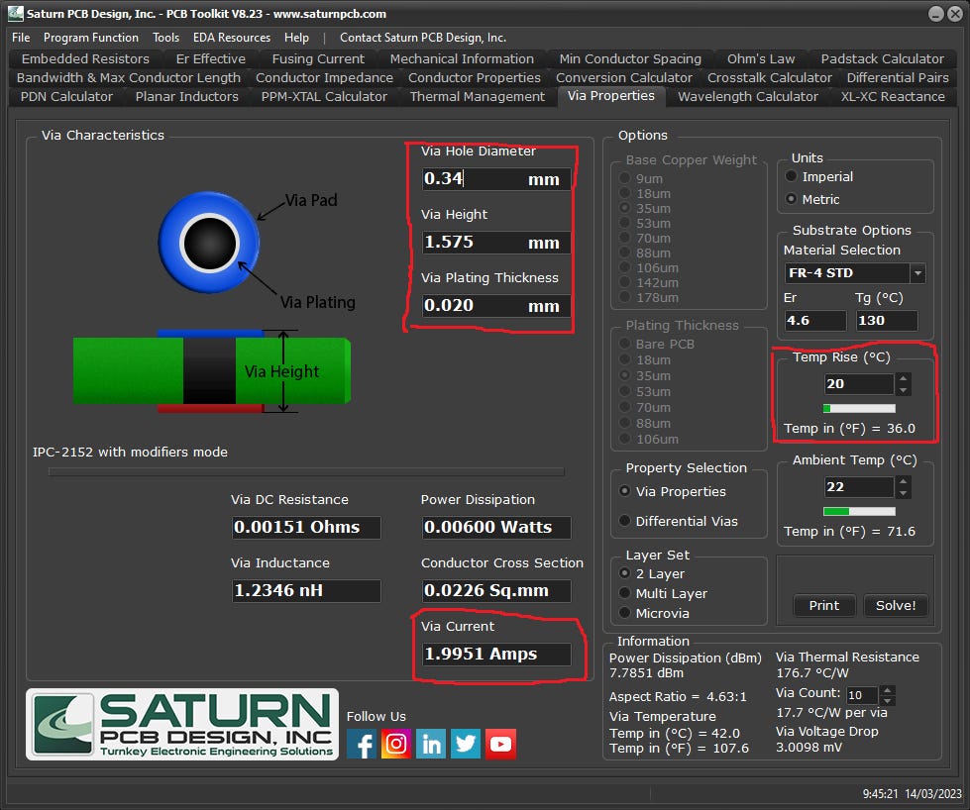Decrease the Ambient Temp value with down arrow
The image size is (970, 810).
click(904, 493)
